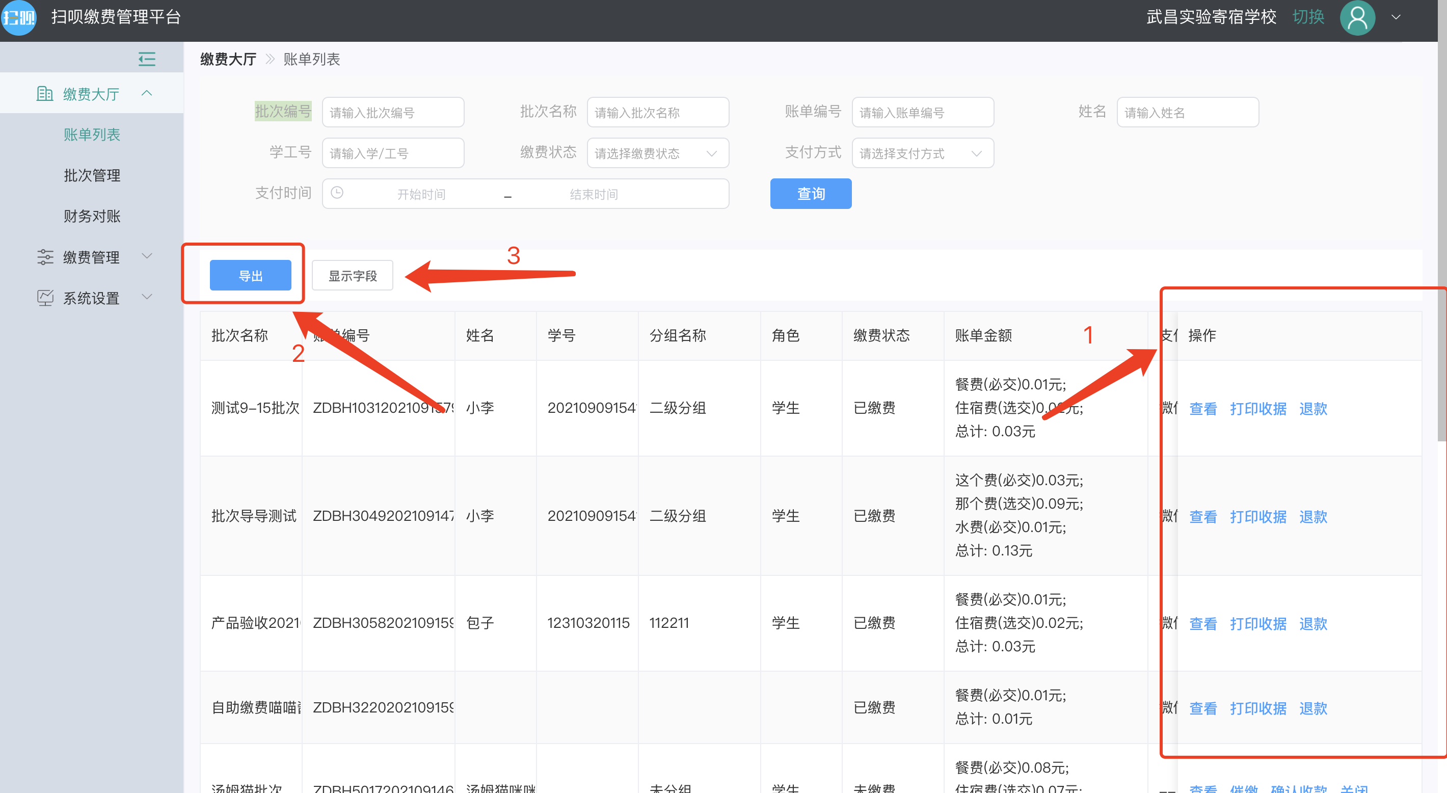Click the 缴费大厅 building icon in sidebar
1447x793 pixels.
click(44, 94)
